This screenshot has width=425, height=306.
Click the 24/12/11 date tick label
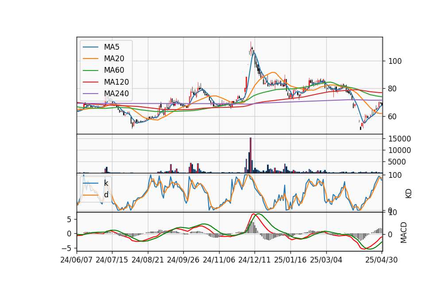255,260
